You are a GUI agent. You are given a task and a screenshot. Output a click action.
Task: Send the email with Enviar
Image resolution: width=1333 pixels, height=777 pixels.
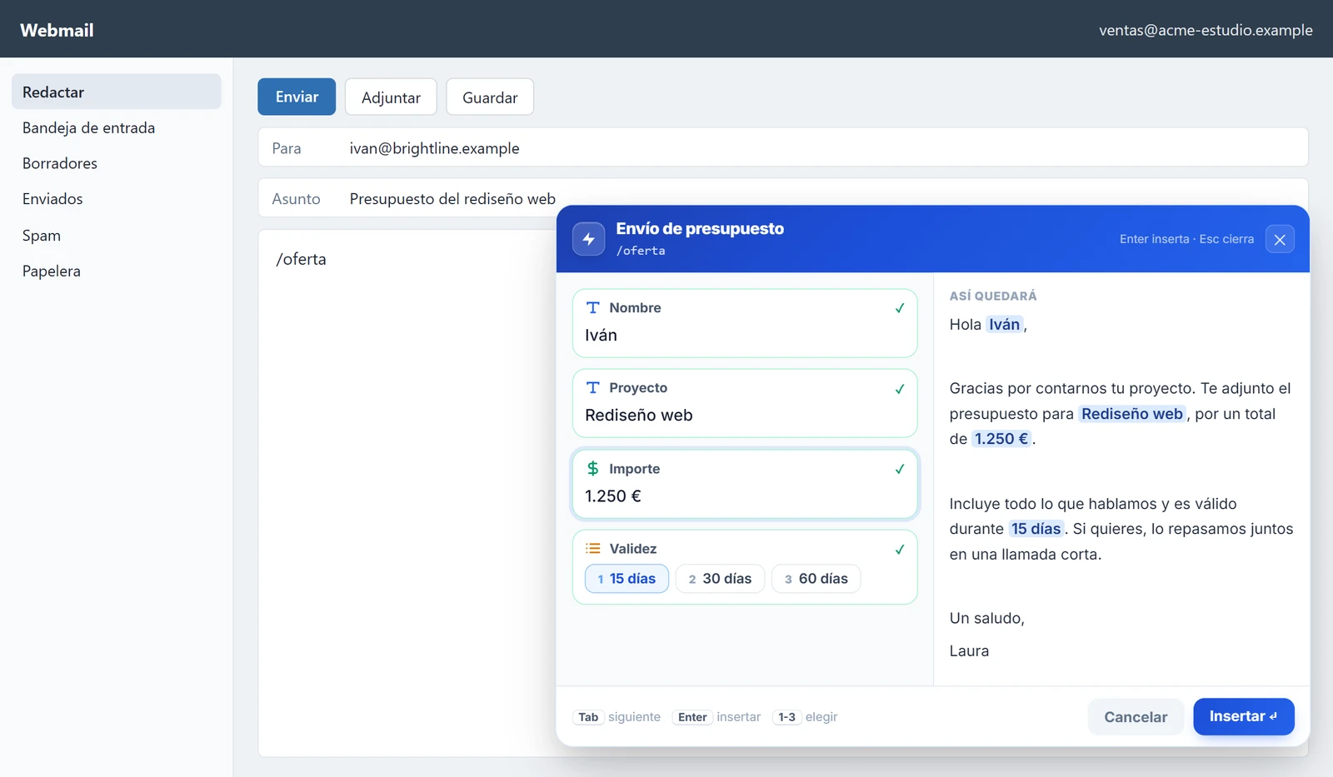click(297, 97)
